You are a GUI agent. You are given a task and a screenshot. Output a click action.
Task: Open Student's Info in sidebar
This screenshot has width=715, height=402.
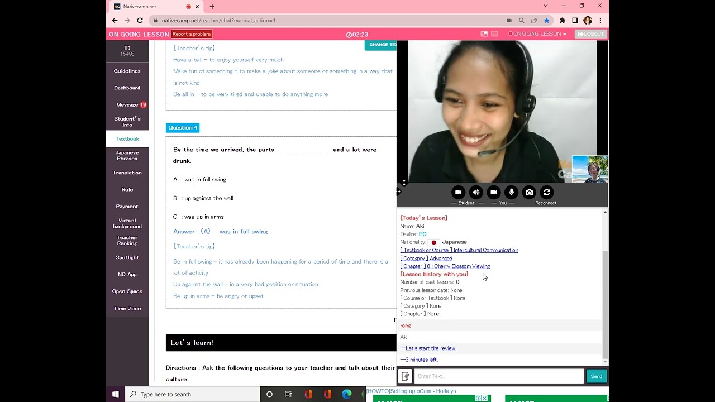[x=127, y=122]
